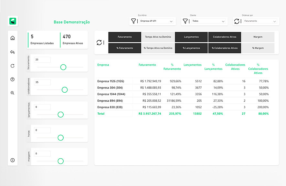
Task: Sort by Lançamentos column header
Action: coord(192,65)
